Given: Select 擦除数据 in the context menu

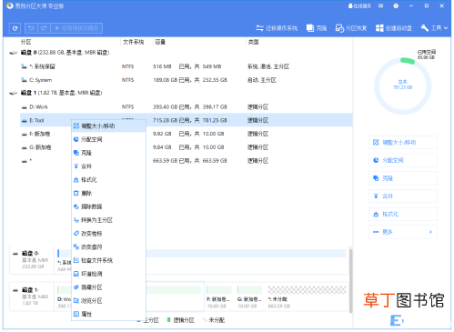Looking at the screenshot, I should coord(108,206).
